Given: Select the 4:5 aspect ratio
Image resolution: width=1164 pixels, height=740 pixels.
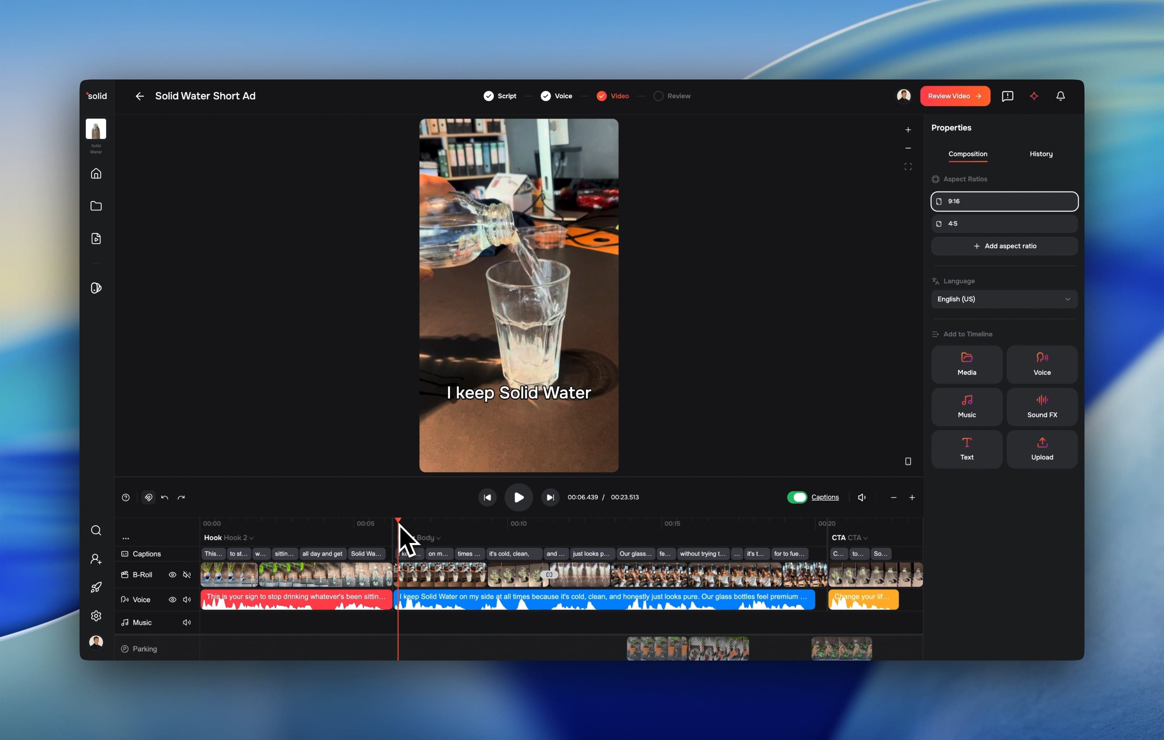Looking at the screenshot, I should pyautogui.click(x=1004, y=224).
